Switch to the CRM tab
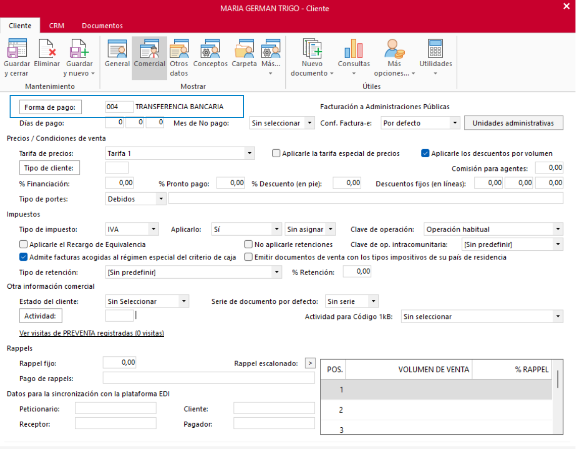The width and height of the screenshot is (578, 449). coord(57,25)
